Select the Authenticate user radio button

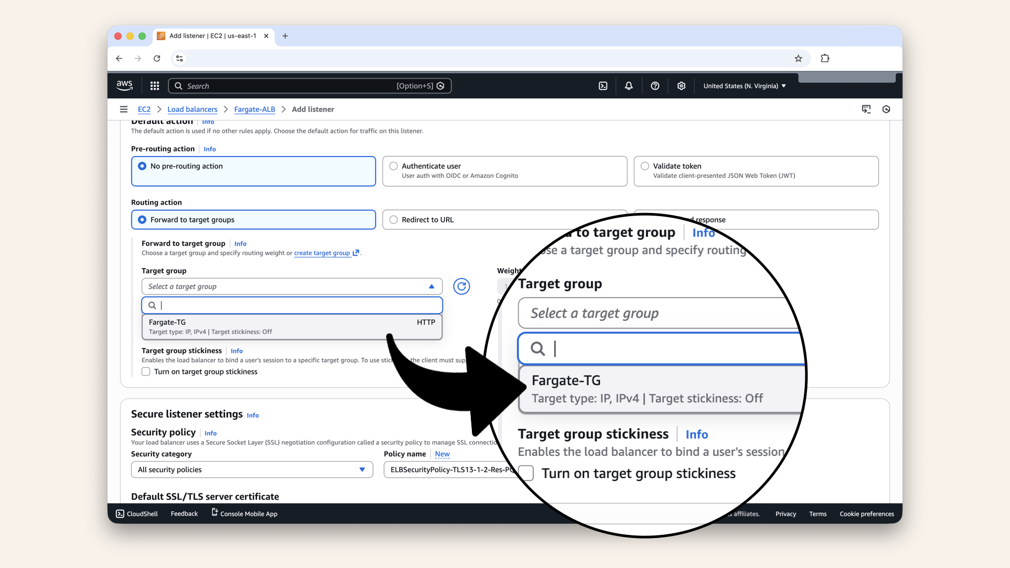click(393, 166)
